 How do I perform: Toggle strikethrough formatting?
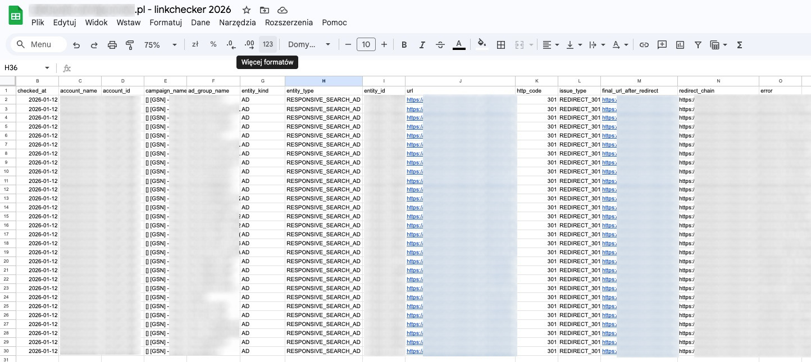pos(440,45)
